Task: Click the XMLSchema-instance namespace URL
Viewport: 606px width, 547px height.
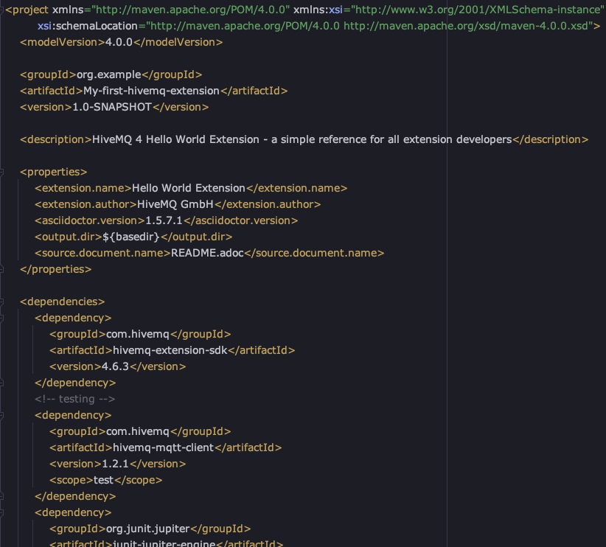Action: click(x=476, y=10)
